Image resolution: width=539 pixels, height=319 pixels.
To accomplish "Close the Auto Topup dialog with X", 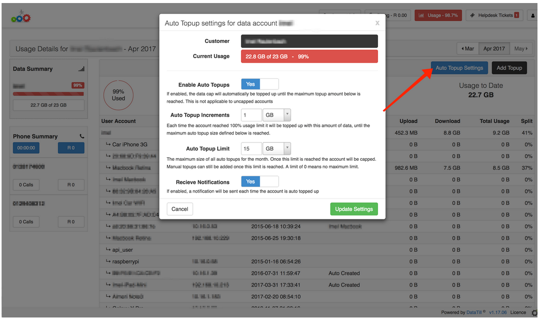I will (377, 23).
